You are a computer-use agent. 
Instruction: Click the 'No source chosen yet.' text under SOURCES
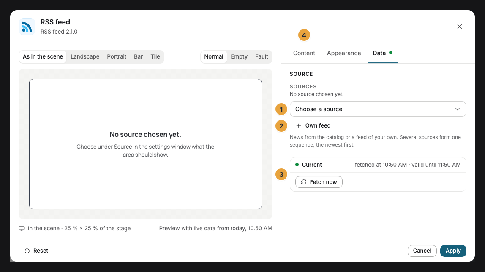(316, 94)
